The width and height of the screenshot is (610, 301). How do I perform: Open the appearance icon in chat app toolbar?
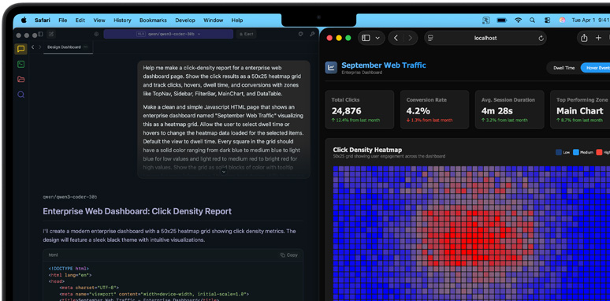tap(300, 34)
